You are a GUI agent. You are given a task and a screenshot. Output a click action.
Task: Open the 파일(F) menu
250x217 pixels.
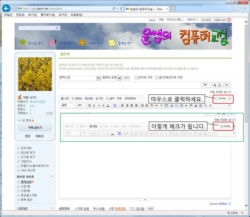click(8, 15)
